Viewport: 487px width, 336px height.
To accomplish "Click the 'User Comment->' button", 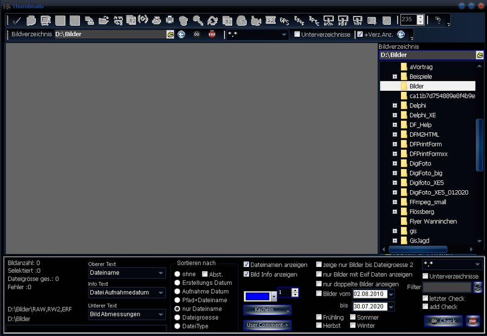I will click(x=267, y=325).
